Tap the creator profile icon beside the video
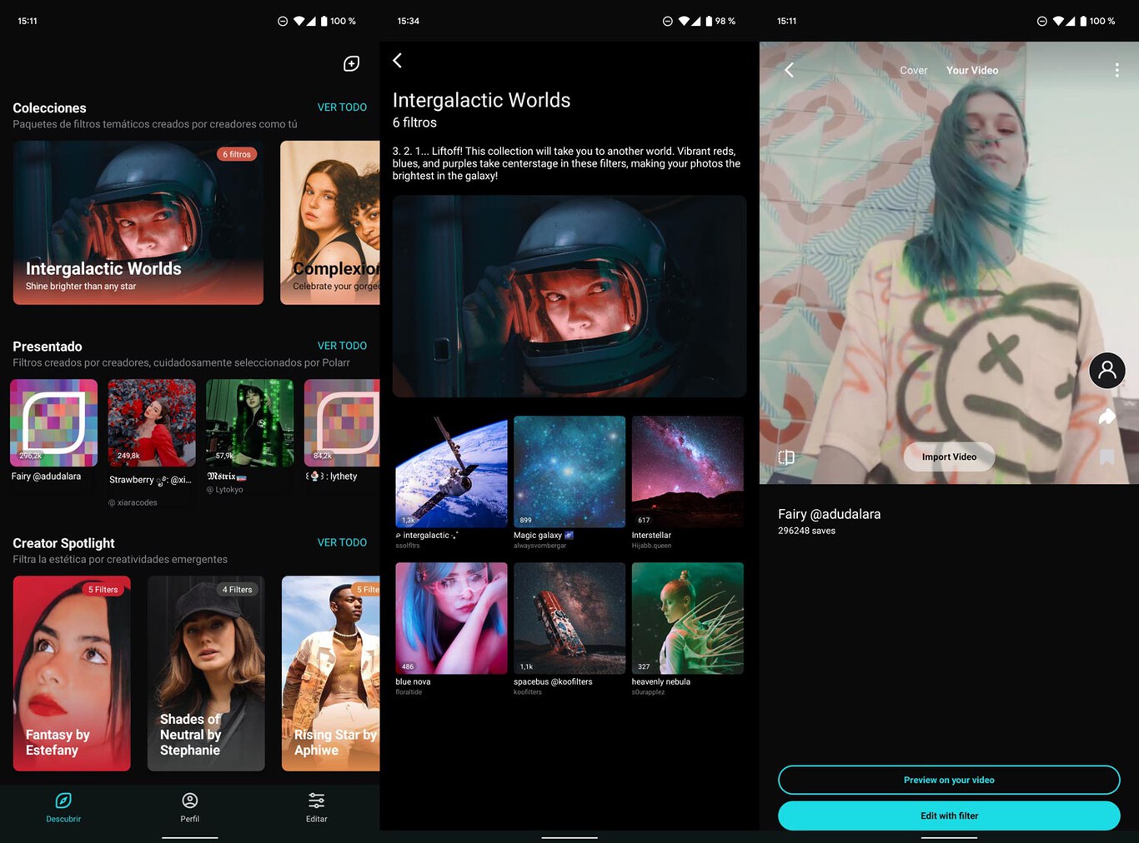1139x843 pixels. (1107, 370)
